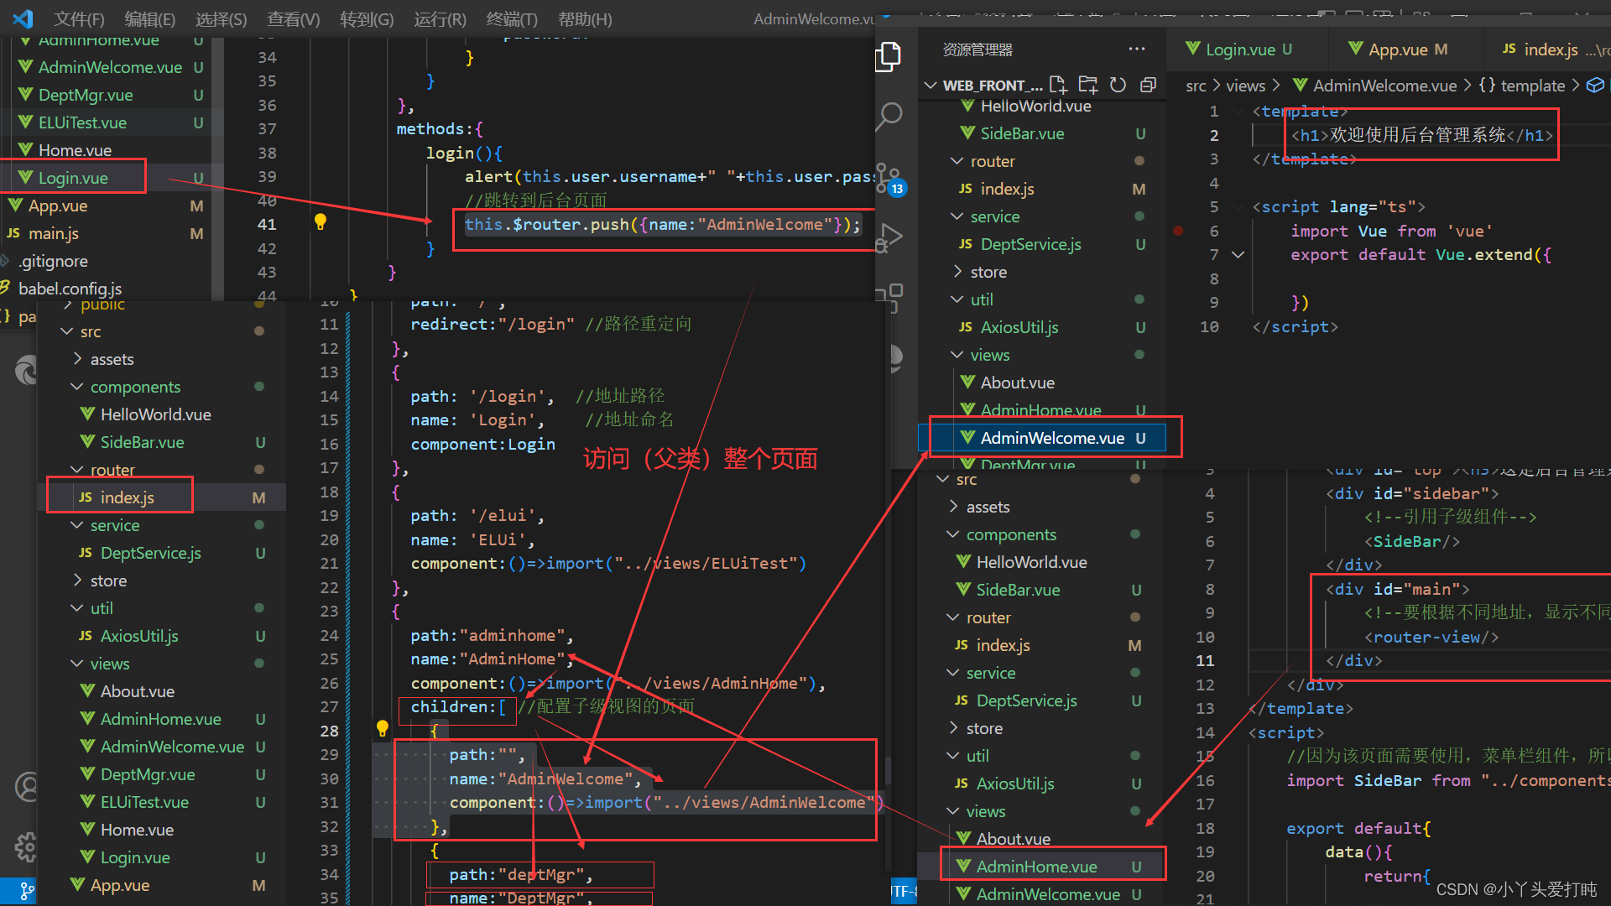Click New File icon beside WEB_FRONT
The width and height of the screenshot is (1611, 906).
1058,85
